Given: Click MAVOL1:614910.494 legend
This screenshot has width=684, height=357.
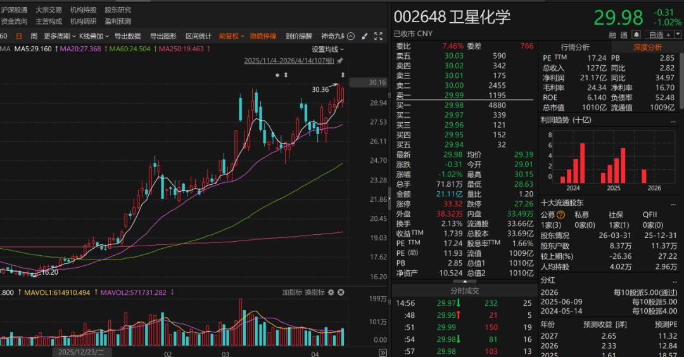Looking at the screenshot, I should [x=57, y=292].
